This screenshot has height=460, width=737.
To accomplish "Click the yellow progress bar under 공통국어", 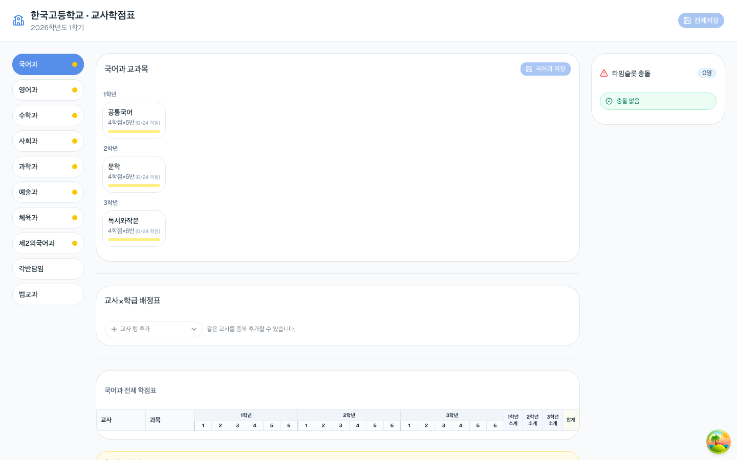I will point(134,131).
